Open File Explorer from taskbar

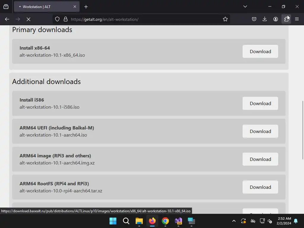[139, 221]
